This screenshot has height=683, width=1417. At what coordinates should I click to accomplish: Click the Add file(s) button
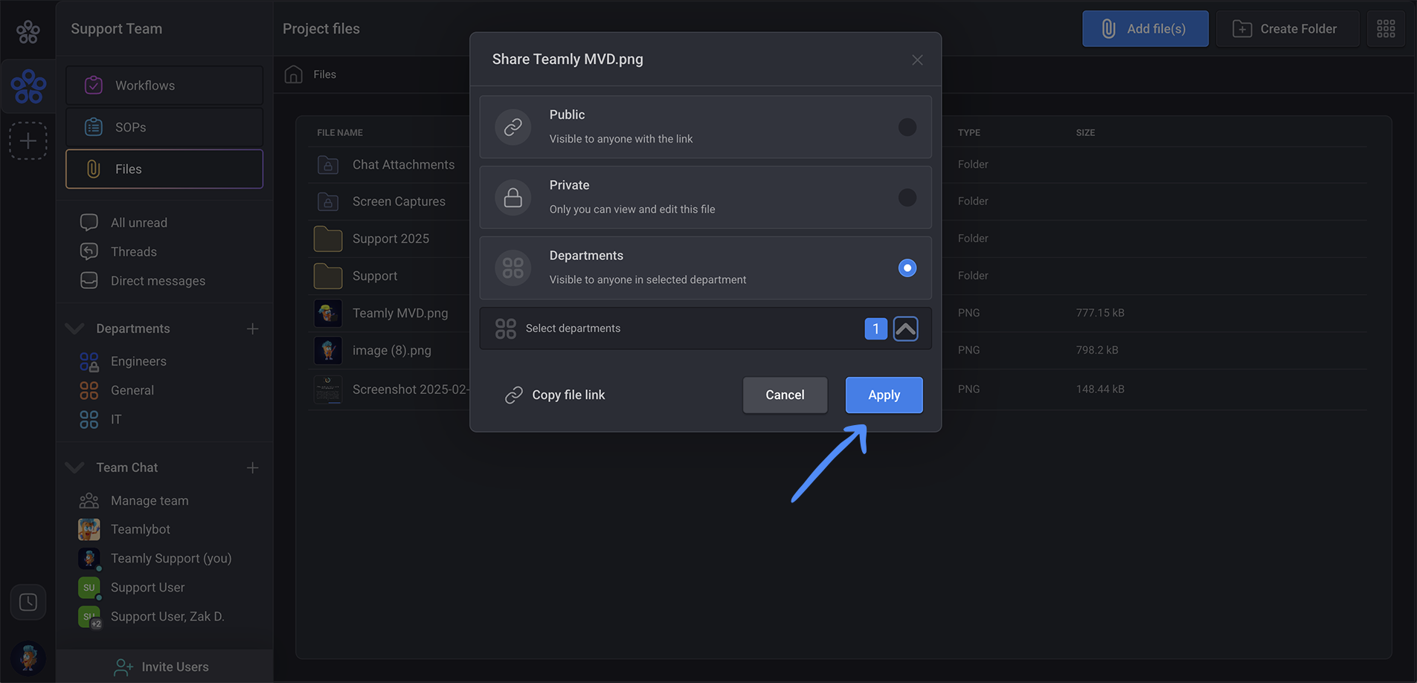coord(1145,29)
